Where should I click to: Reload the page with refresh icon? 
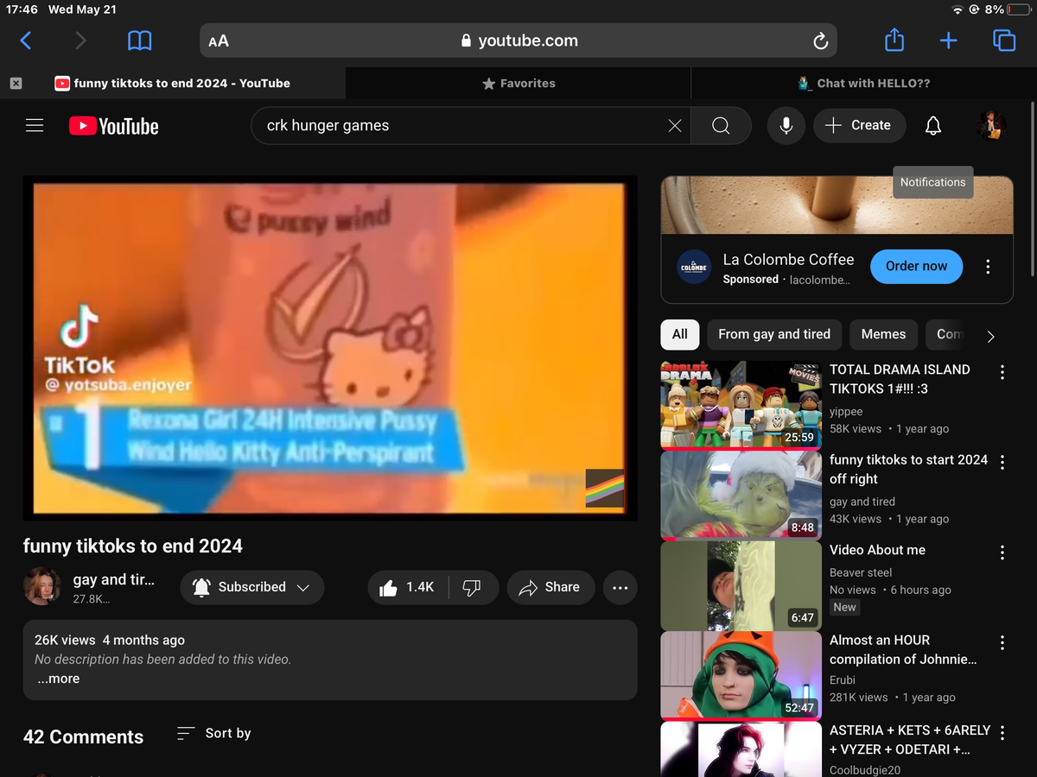tap(820, 41)
